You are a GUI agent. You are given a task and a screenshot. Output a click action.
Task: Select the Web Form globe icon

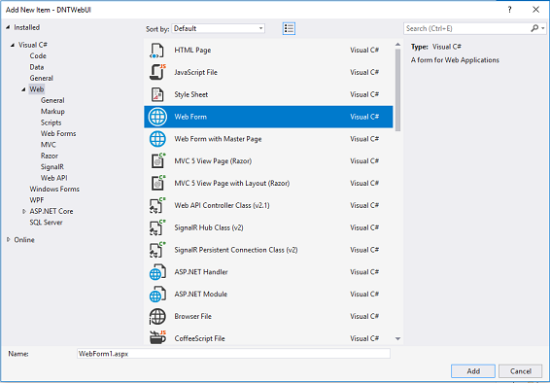[x=157, y=117]
